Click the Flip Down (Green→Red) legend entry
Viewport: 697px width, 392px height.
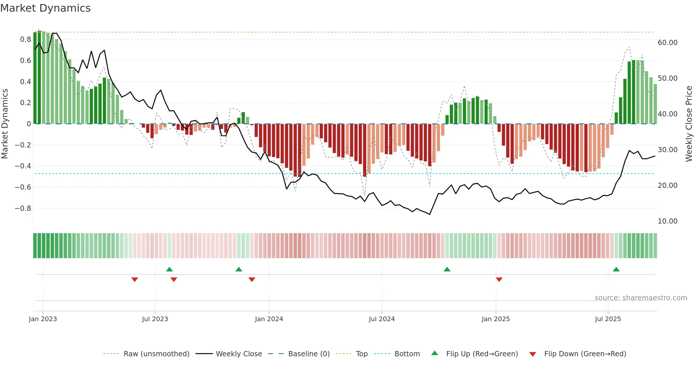pos(578,354)
